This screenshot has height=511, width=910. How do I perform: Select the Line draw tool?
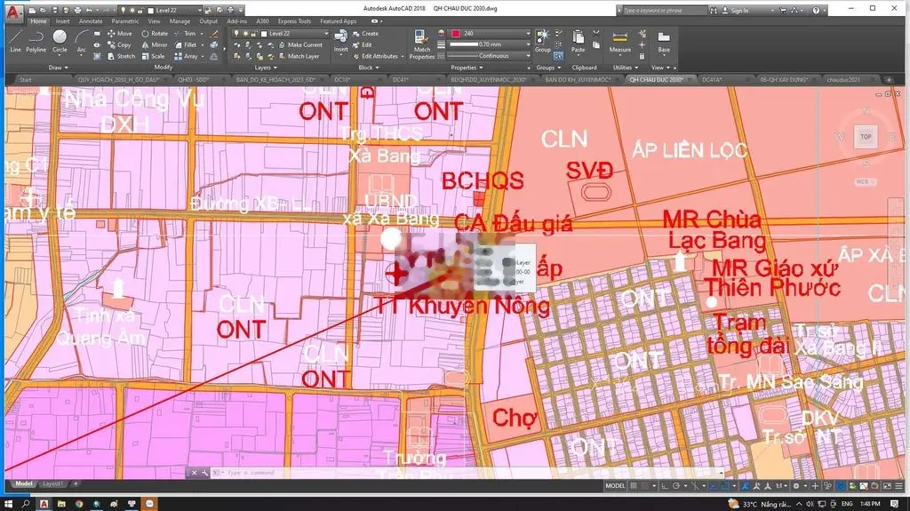(16, 42)
